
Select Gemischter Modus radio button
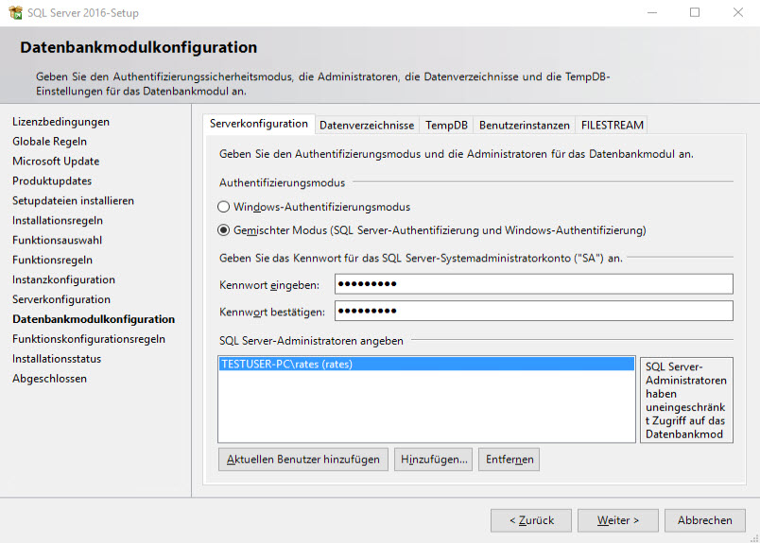point(224,229)
